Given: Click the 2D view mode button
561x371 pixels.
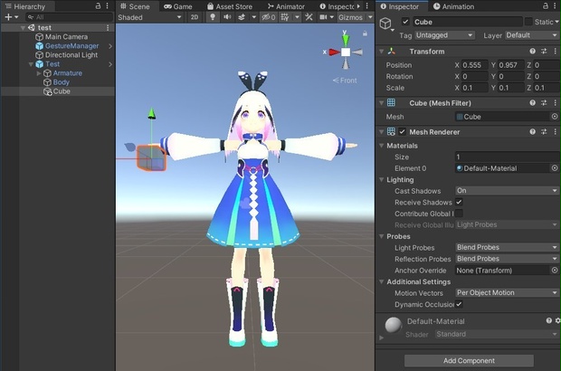Looking at the screenshot, I should (x=195, y=17).
